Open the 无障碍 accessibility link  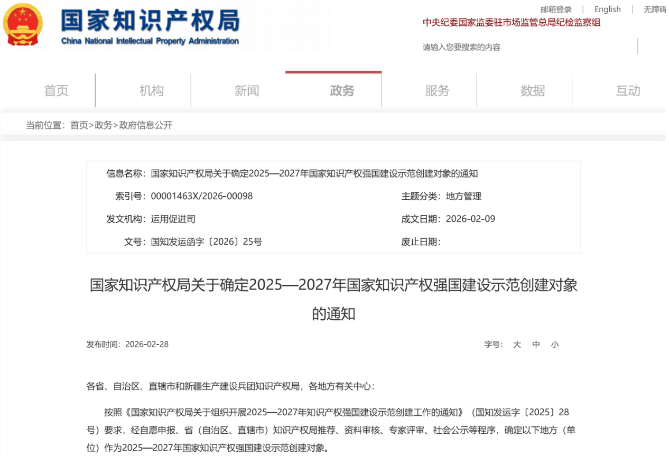coord(654,9)
